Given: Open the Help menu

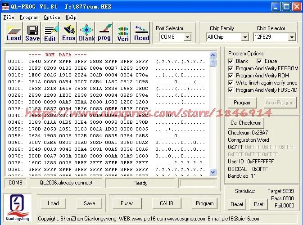Looking at the screenshot, I should point(71,18).
